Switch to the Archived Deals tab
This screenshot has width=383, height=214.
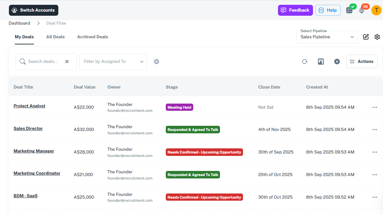click(x=92, y=37)
